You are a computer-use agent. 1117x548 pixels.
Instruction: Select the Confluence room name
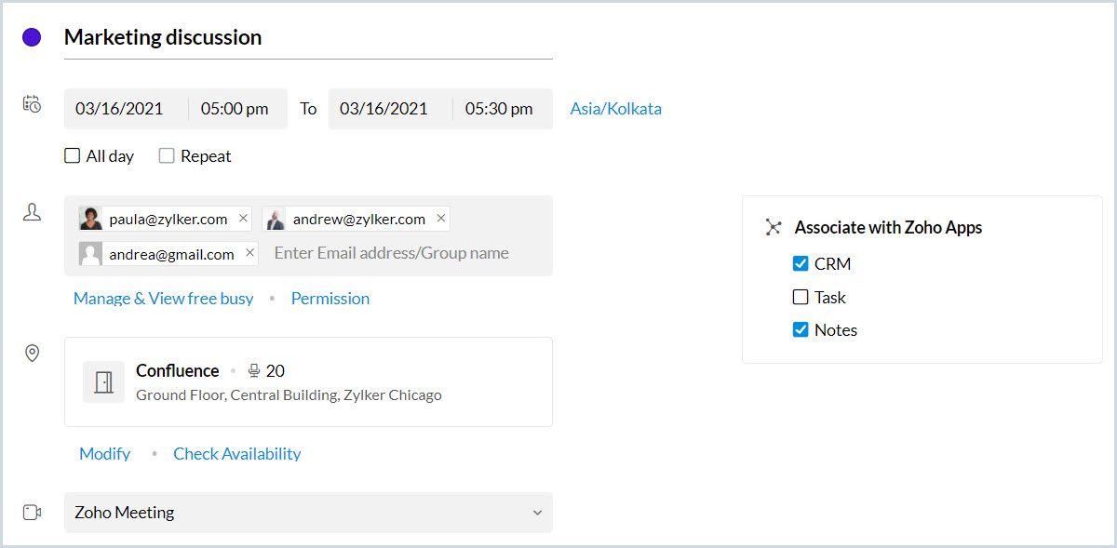[x=178, y=370]
